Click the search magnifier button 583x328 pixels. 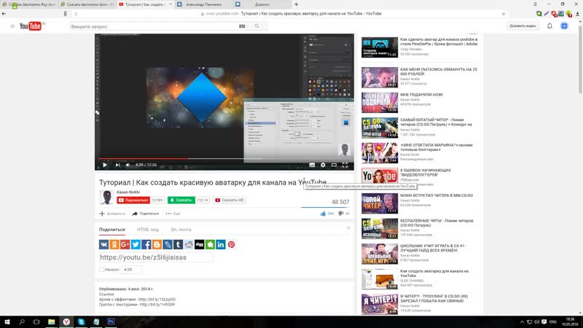click(x=257, y=26)
